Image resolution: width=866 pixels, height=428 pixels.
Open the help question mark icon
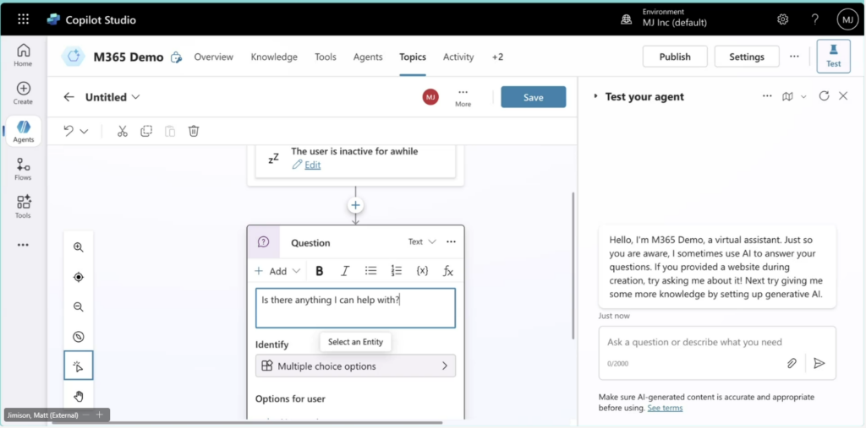(815, 19)
